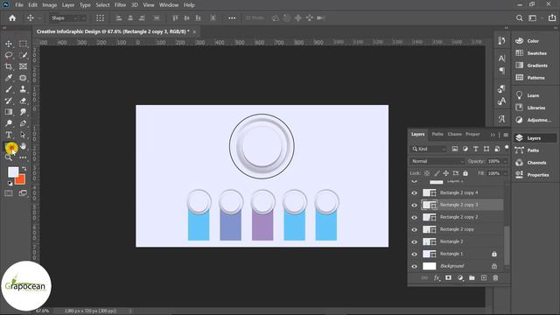Open the Fill percentage dropdown arrow
560x315 pixels.
pyautogui.click(x=505, y=173)
